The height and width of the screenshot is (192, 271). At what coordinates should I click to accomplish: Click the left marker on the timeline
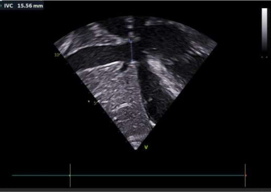pyautogui.click(x=70, y=175)
